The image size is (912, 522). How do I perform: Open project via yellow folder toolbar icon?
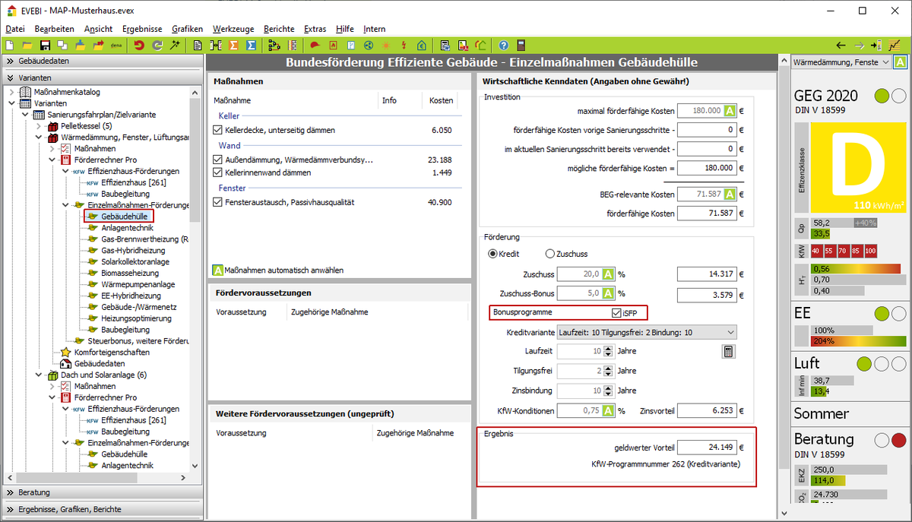(27, 46)
